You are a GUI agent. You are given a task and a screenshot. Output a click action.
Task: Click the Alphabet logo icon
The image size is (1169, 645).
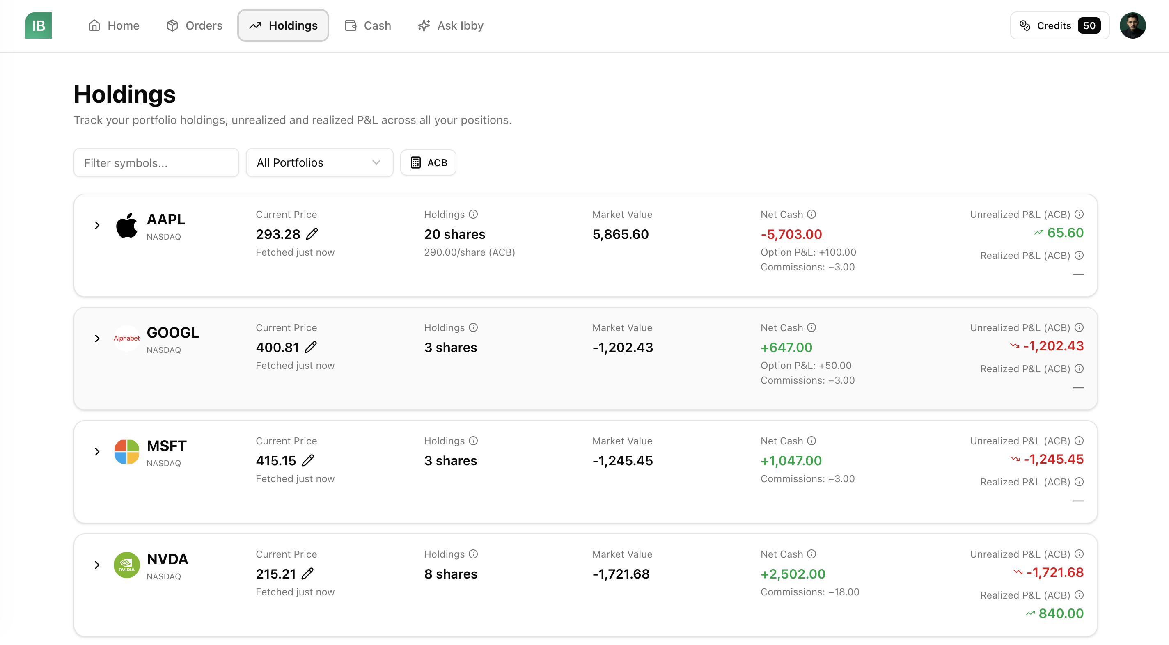coord(126,339)
